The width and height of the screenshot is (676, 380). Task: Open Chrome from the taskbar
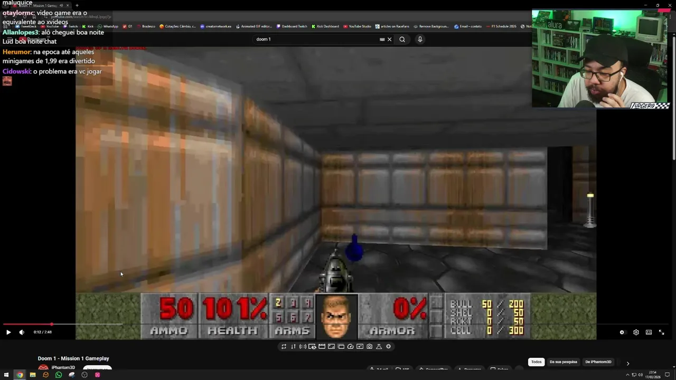point(20,375)
